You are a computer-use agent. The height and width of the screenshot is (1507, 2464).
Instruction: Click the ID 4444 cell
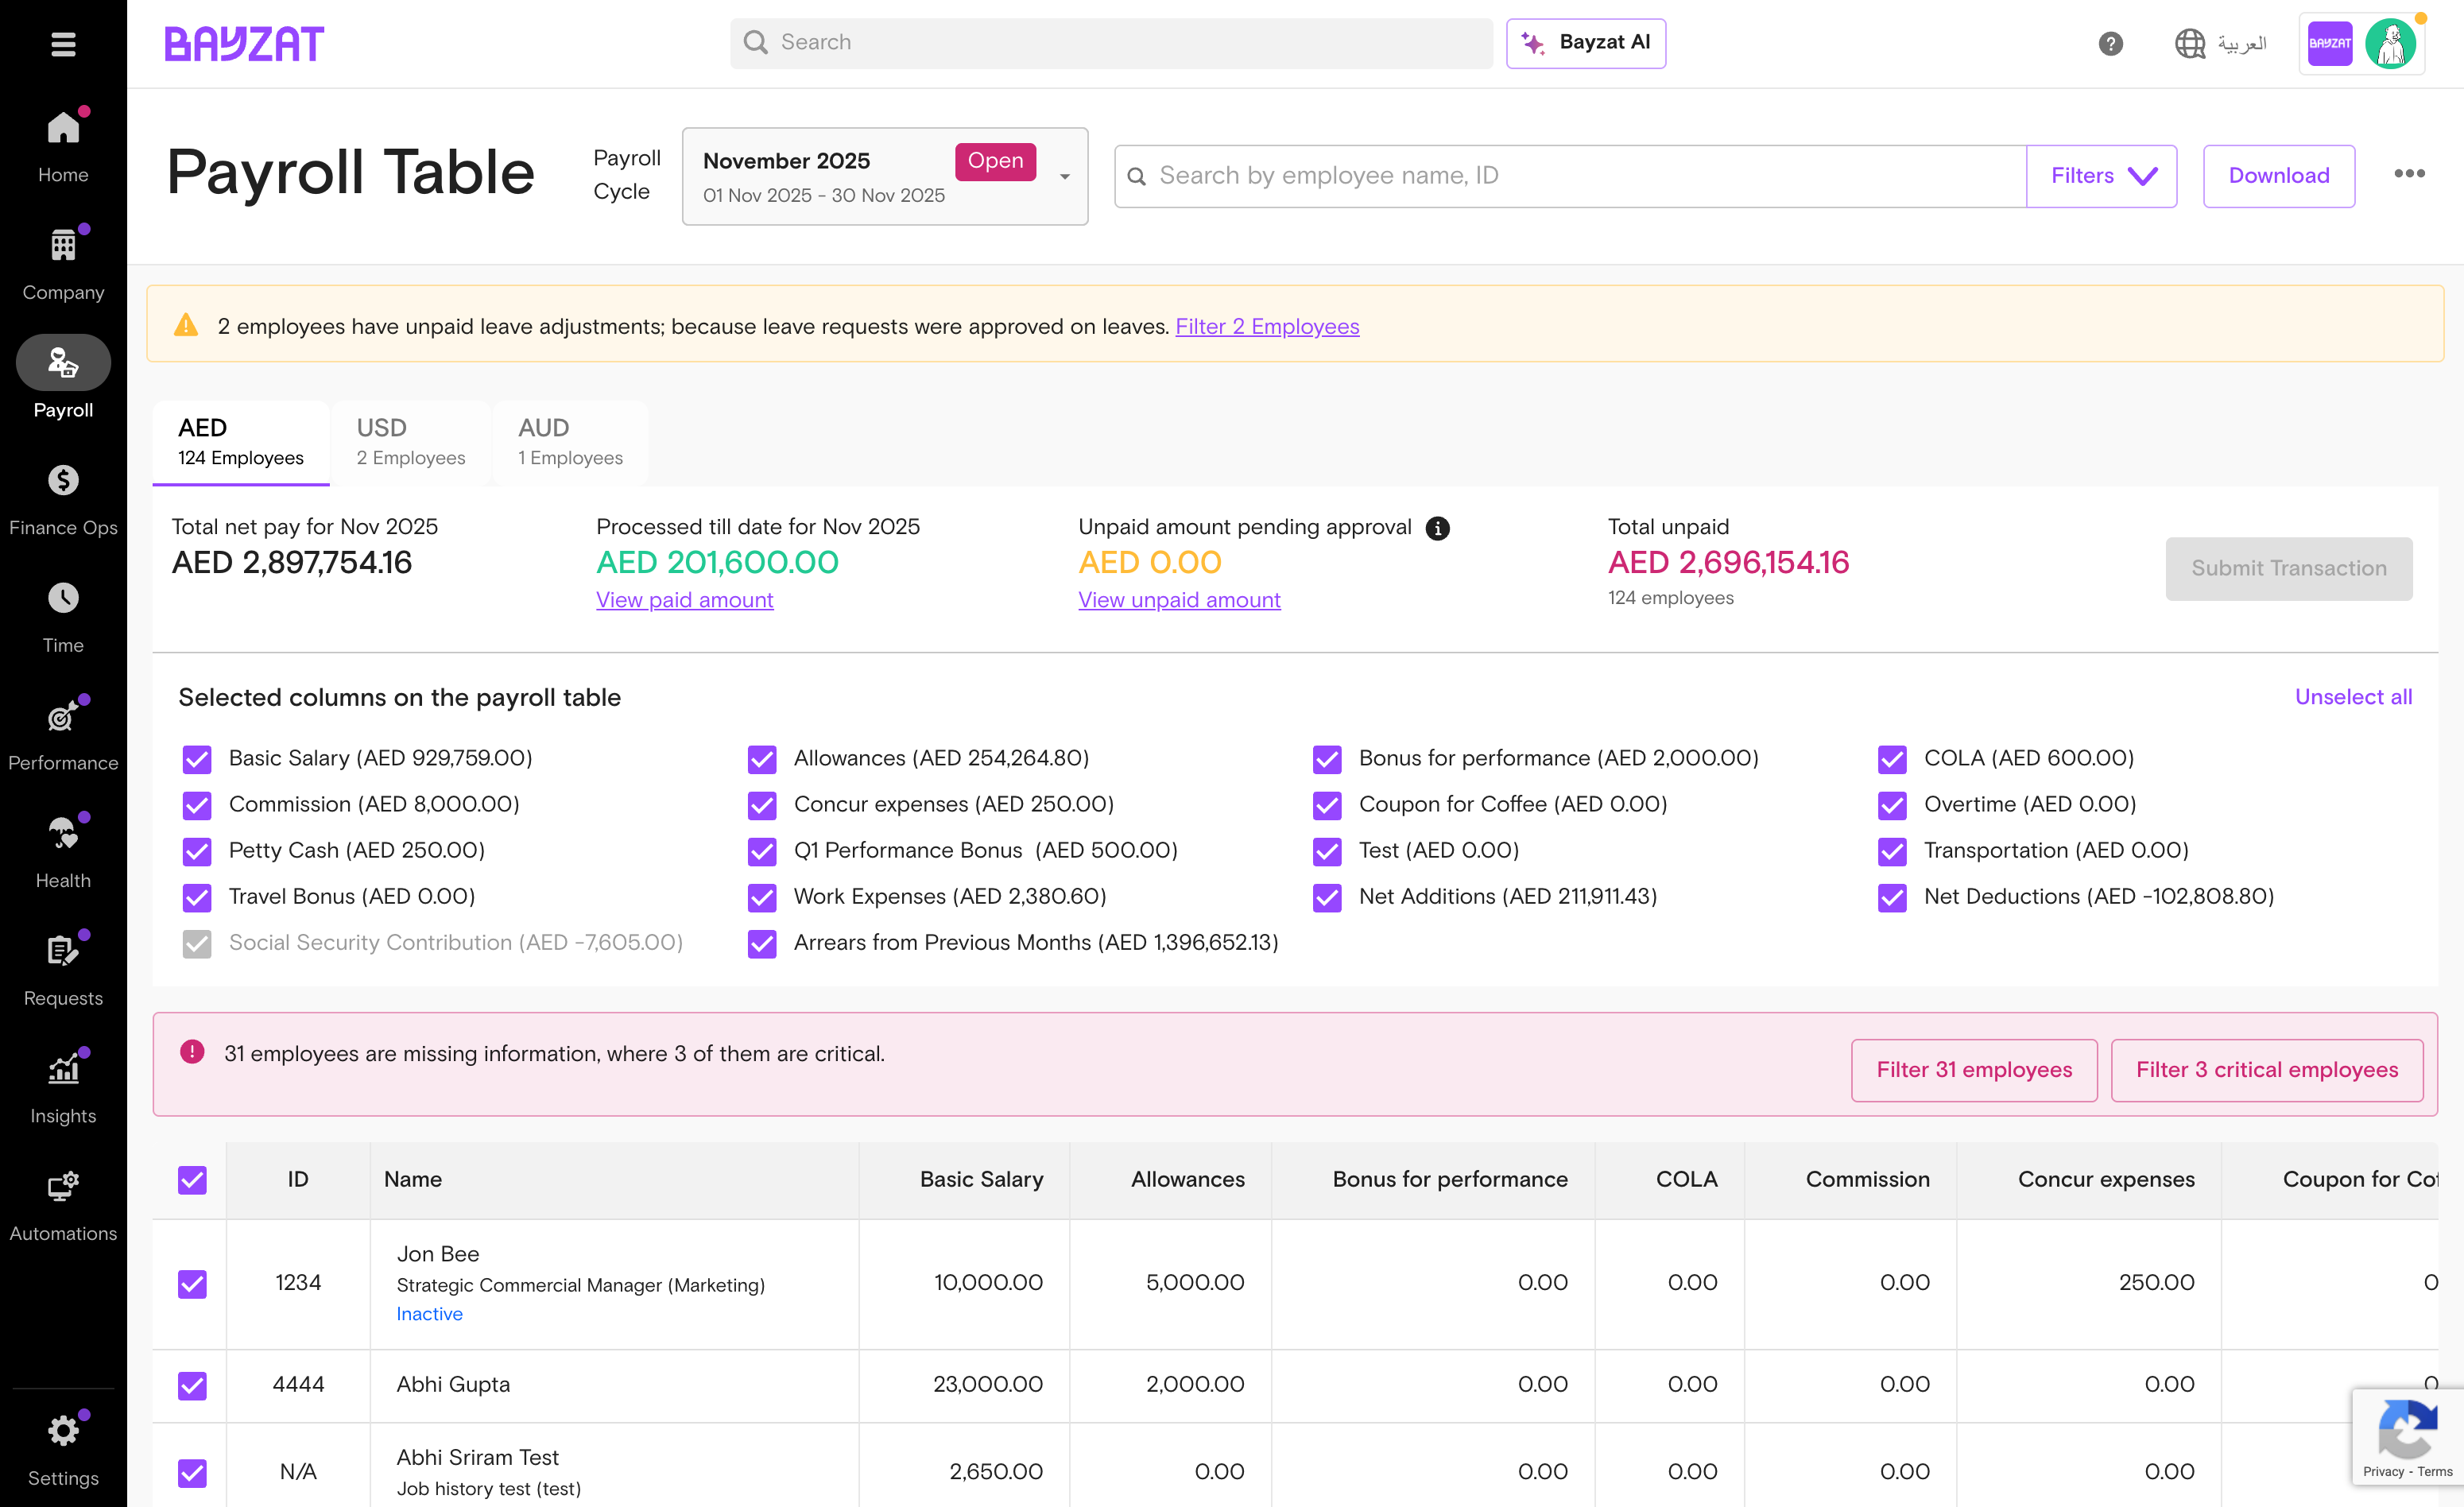298,1385
